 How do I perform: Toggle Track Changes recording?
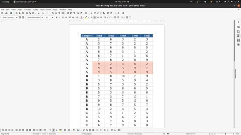(111, 13)
